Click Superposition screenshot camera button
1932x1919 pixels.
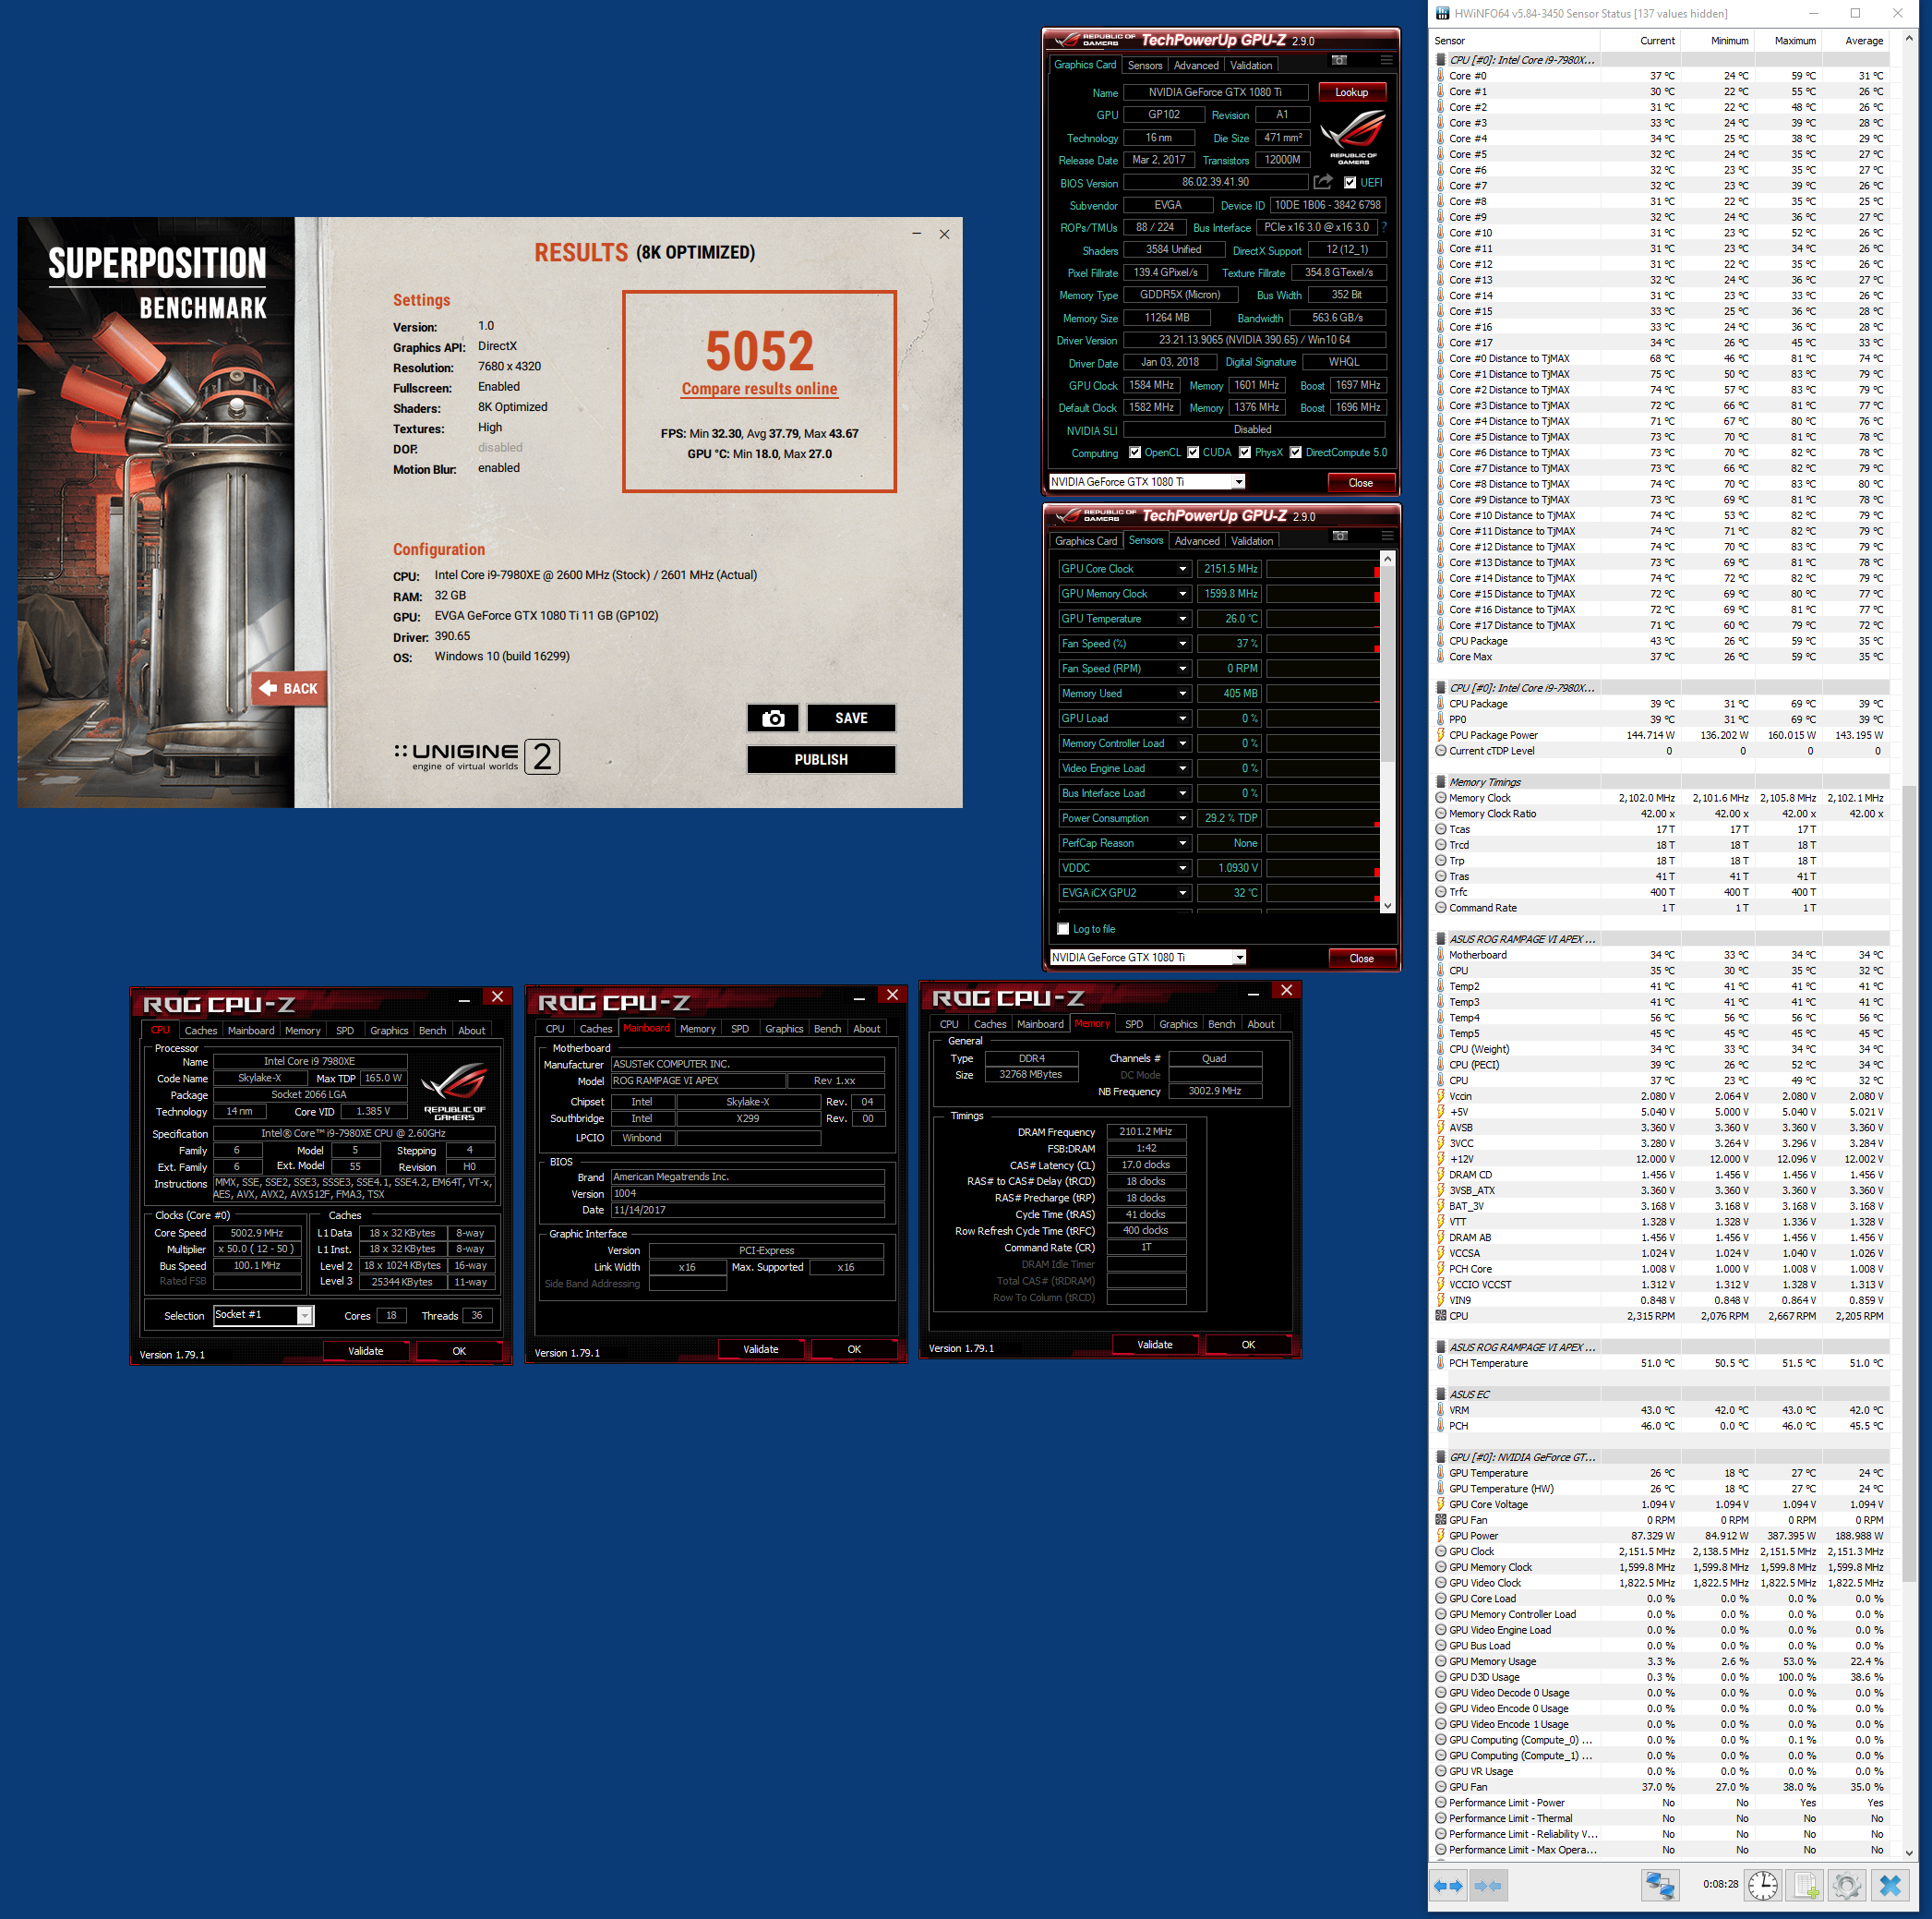click(x=772, y=718)
